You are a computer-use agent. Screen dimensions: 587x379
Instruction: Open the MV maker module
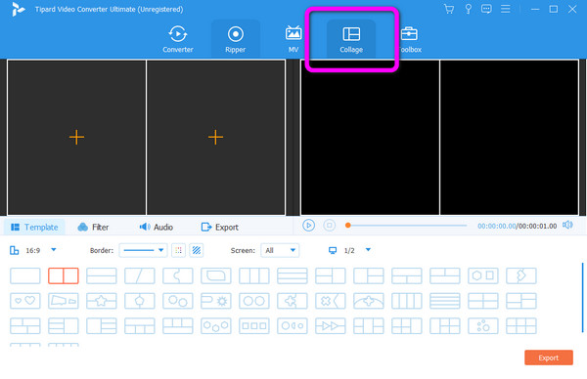click(x=293, y=39)
